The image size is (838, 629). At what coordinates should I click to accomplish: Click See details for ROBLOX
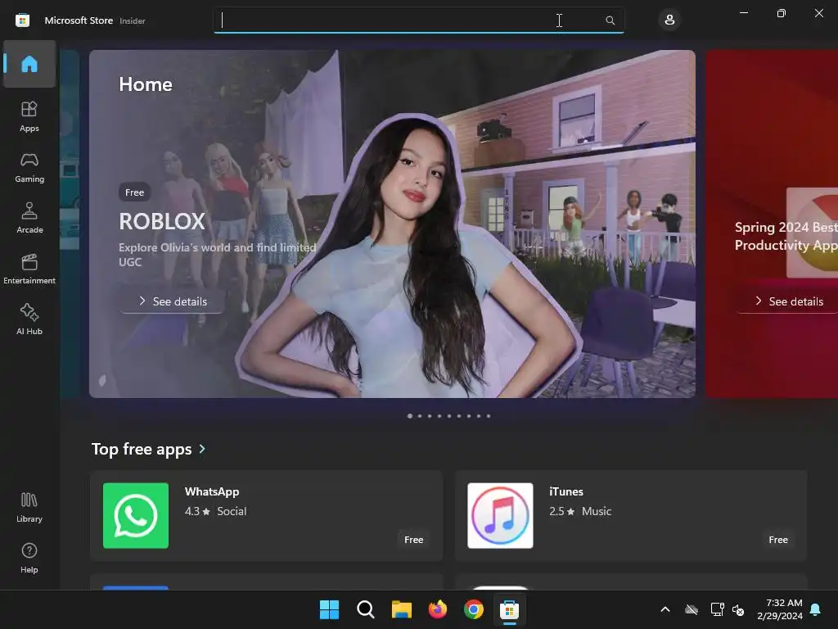173,301
